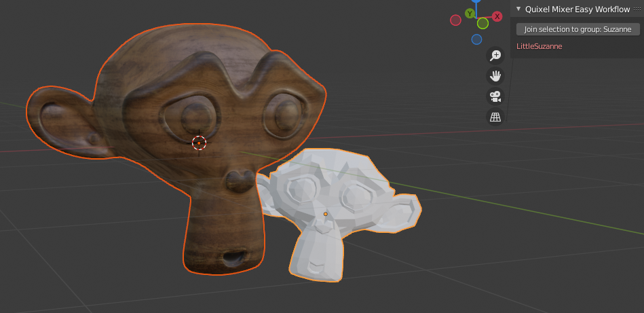644x313 pixels.
Task: Collapse the Quixel Mixer Easy Workflow panel
Action: coord(518,9)
